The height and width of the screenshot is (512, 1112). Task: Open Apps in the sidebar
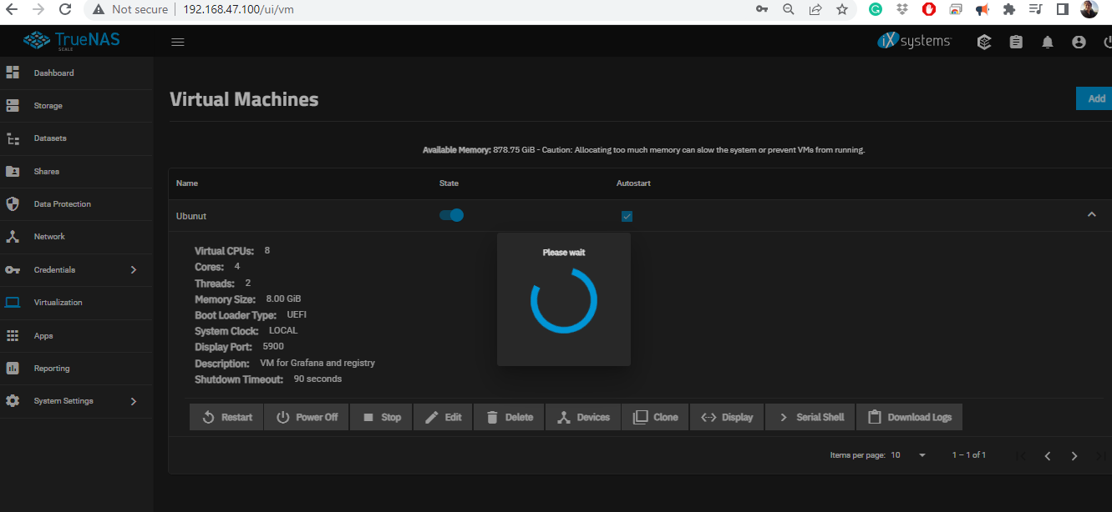pyautogui.click(x=76, y=335)
